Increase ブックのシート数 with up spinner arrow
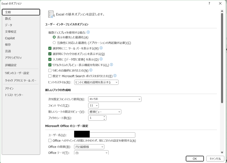The width and height of the screenshot is (227, 163). (x=104, y=117)
